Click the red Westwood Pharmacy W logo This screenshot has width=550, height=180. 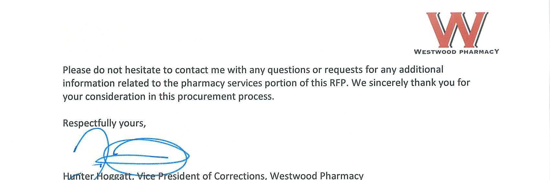coord(456,30)
